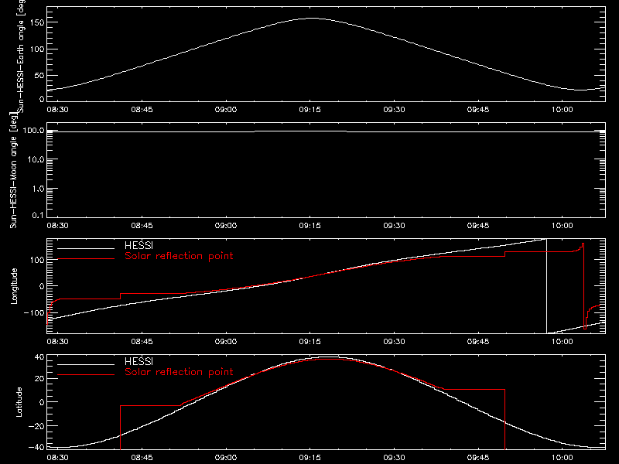Screen dimensions: 619x464
Task: Click the Latitude y-axis label
Action: coord(19,402)
